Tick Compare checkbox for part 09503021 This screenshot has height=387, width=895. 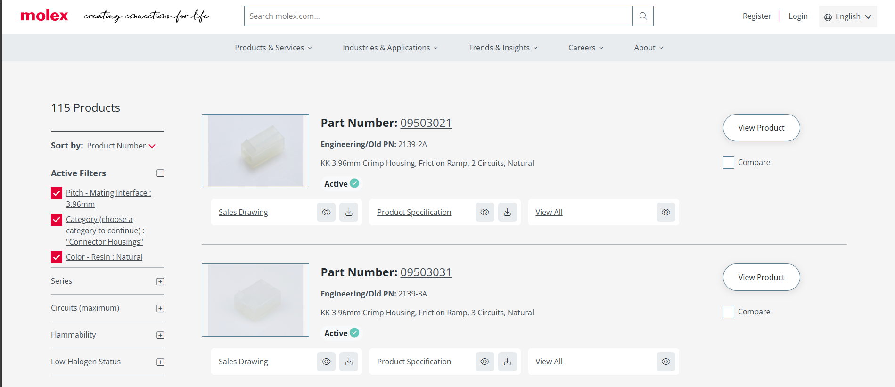[729, 163]
